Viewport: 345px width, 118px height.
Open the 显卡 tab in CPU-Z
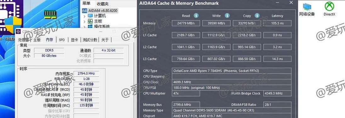pyautogui.click(x=74, y=40)
